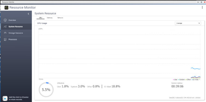Image resolution: width=206 pixels, height=102 pixels.
Task: Click the Resource Monitor app logo icon
Action: [x=6, y=8]
